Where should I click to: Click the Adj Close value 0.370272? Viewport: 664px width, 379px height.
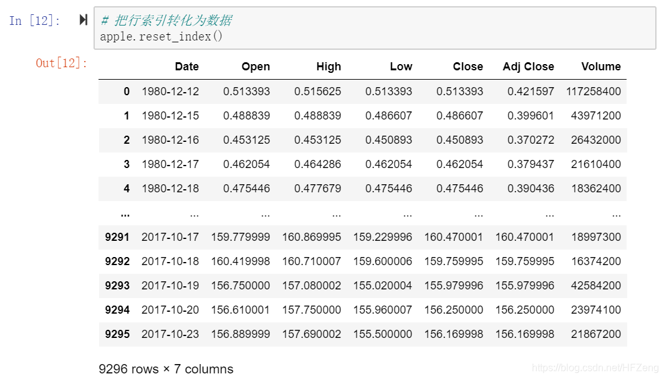click(531, 140)
